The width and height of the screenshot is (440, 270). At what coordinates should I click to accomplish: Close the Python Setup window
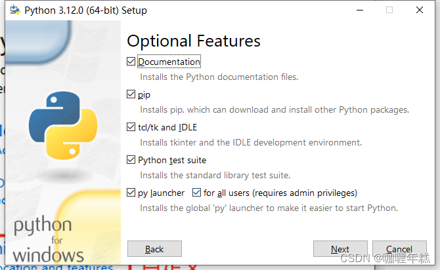pos(420,10)
